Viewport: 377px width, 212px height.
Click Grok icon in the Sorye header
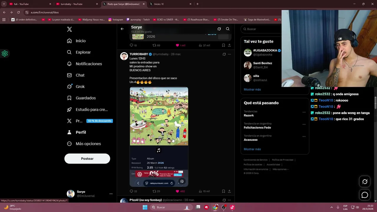point(219,29)
